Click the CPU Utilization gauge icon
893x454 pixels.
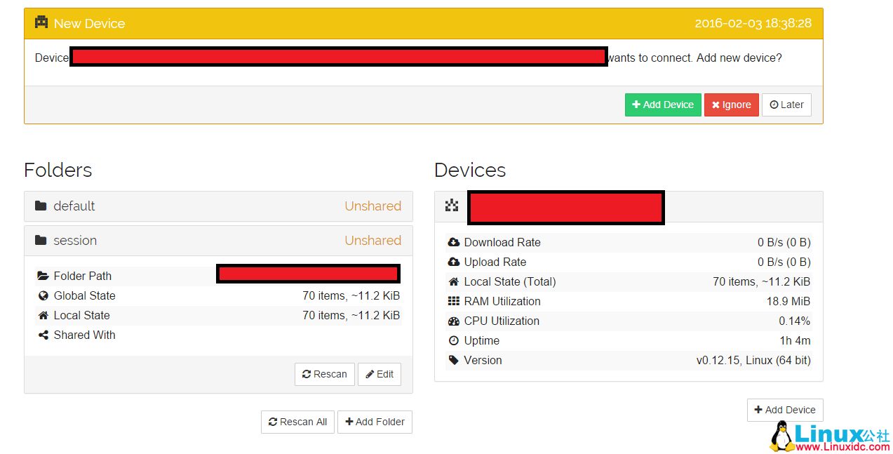453,321
